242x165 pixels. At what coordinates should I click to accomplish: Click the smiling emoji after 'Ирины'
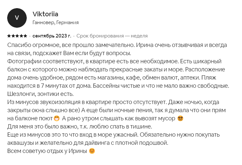(x=92, y=151)
